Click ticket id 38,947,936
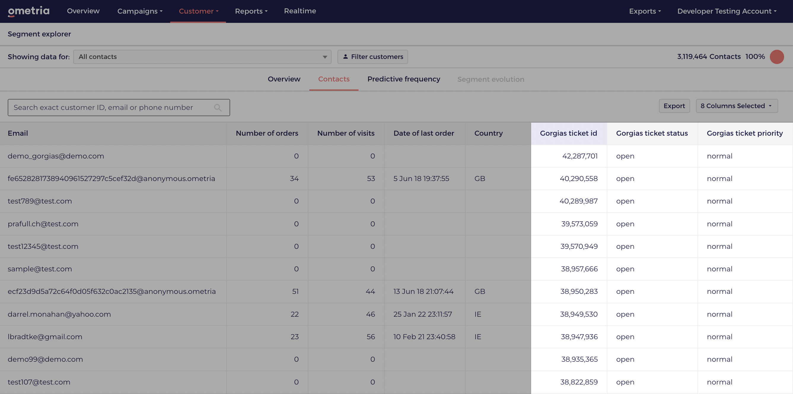 click(579, 337)
